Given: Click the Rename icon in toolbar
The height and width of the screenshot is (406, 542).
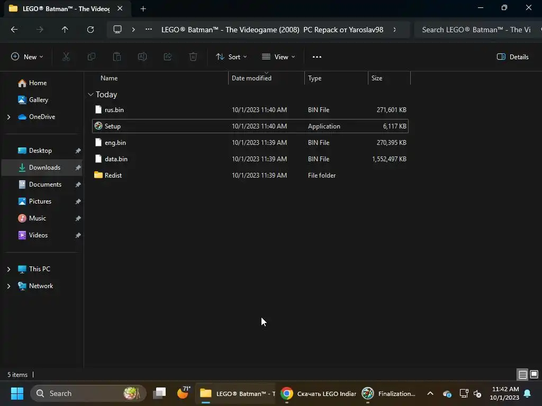Looking at the screenshot, I should pos(142,57).
